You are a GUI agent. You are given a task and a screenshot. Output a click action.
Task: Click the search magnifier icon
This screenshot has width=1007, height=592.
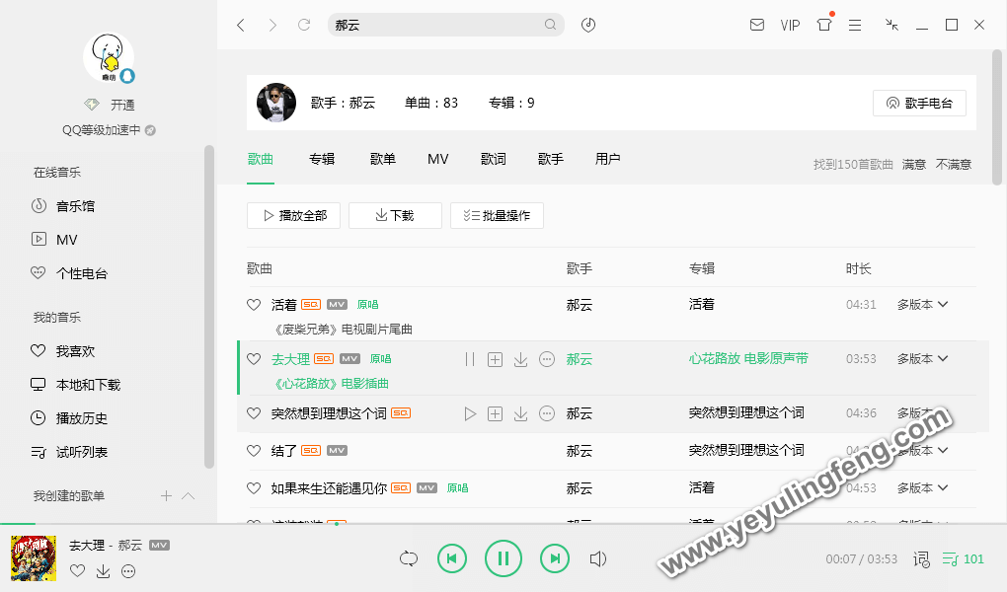(550, 25)
